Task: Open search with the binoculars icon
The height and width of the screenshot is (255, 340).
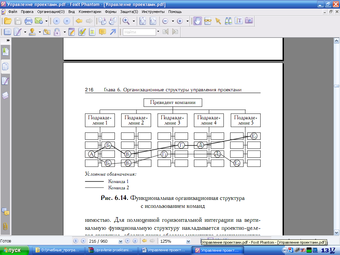Action: [x=228, y=21]
